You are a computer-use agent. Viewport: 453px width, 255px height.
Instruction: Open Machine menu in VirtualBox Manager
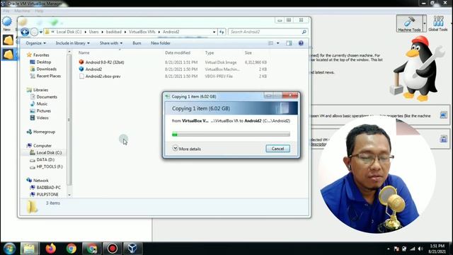(22, 11)
